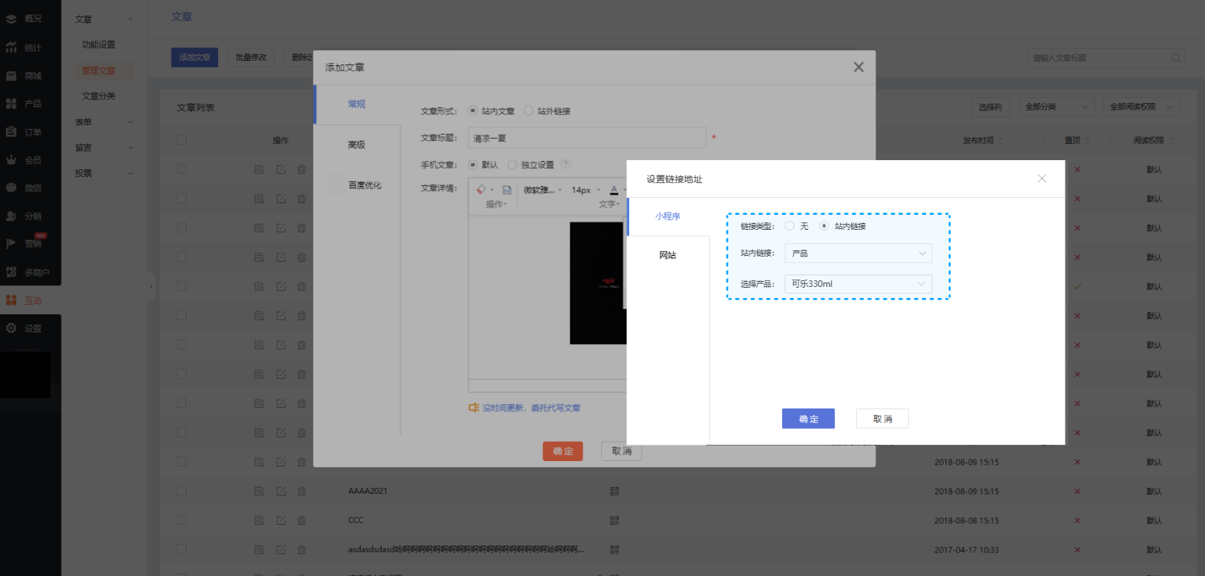Open the 选择产品 dropdown showing 可乐330ml
This screenshot has height=576, width=1205.
858,284
